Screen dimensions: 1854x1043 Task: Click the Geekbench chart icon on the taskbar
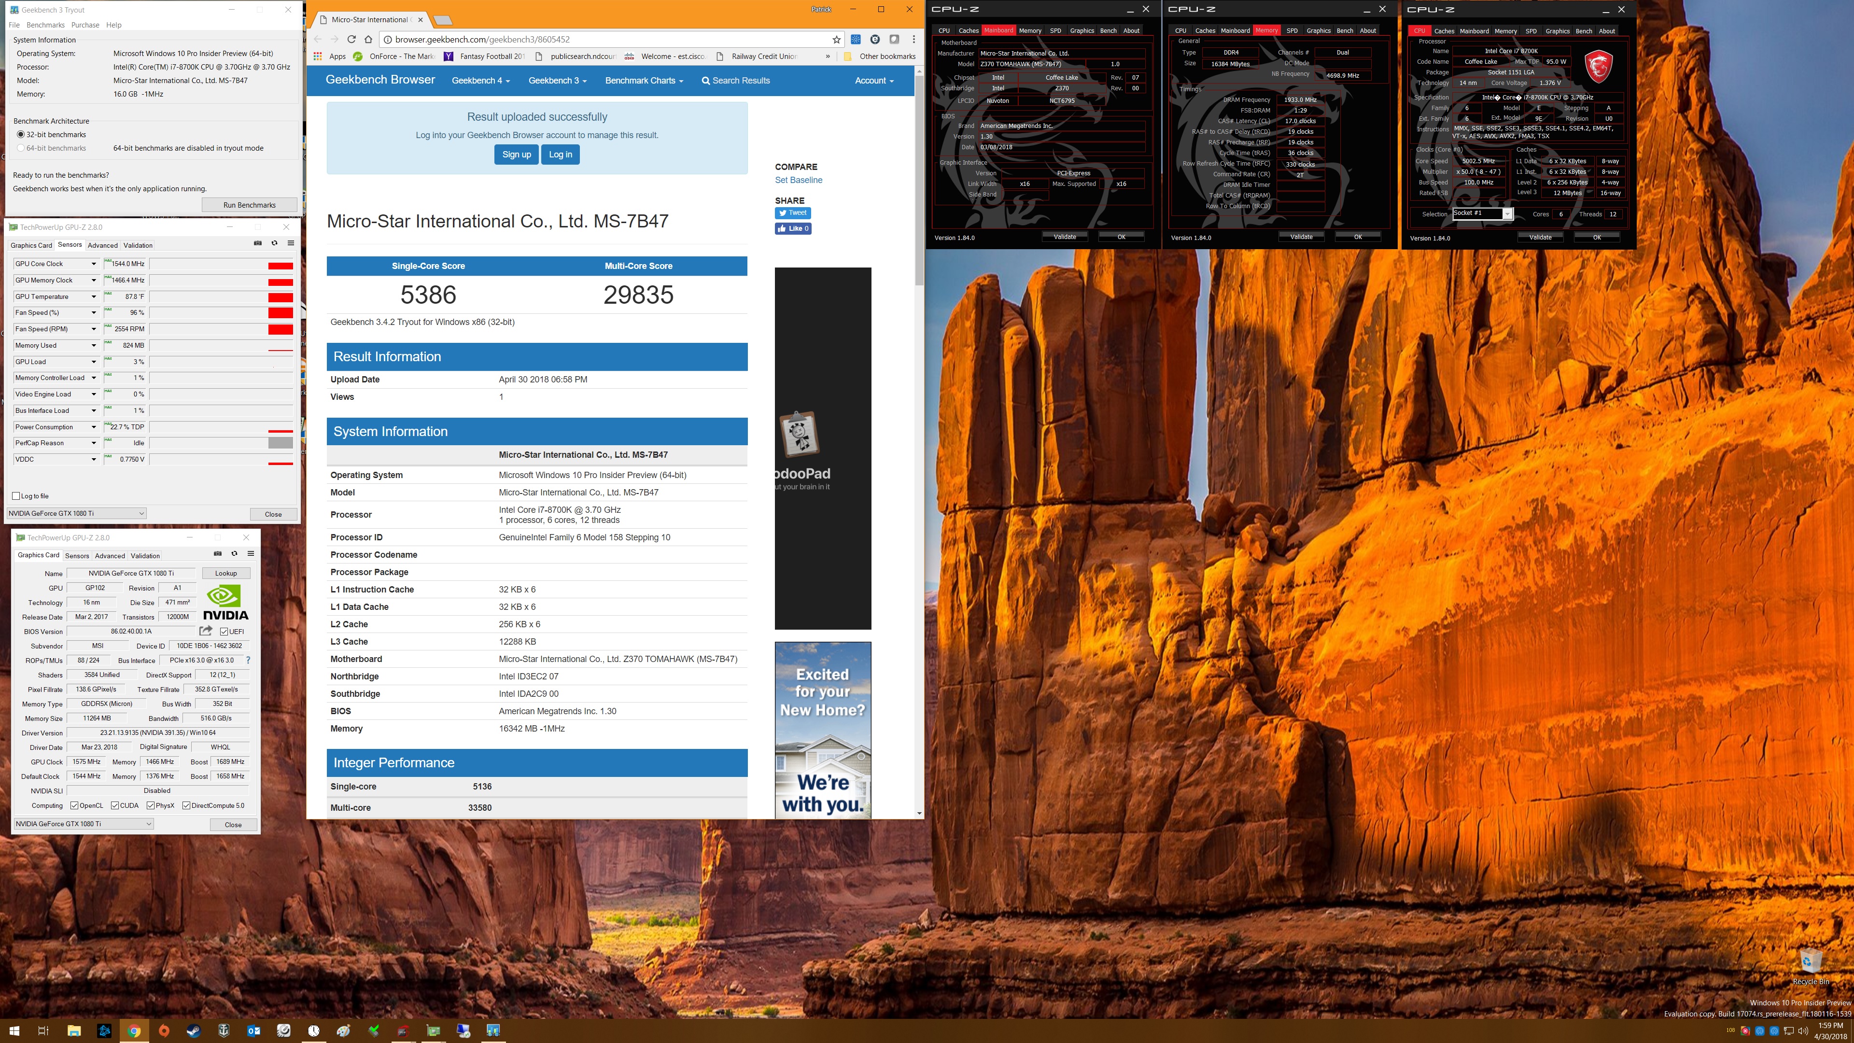coord(493,1031)
